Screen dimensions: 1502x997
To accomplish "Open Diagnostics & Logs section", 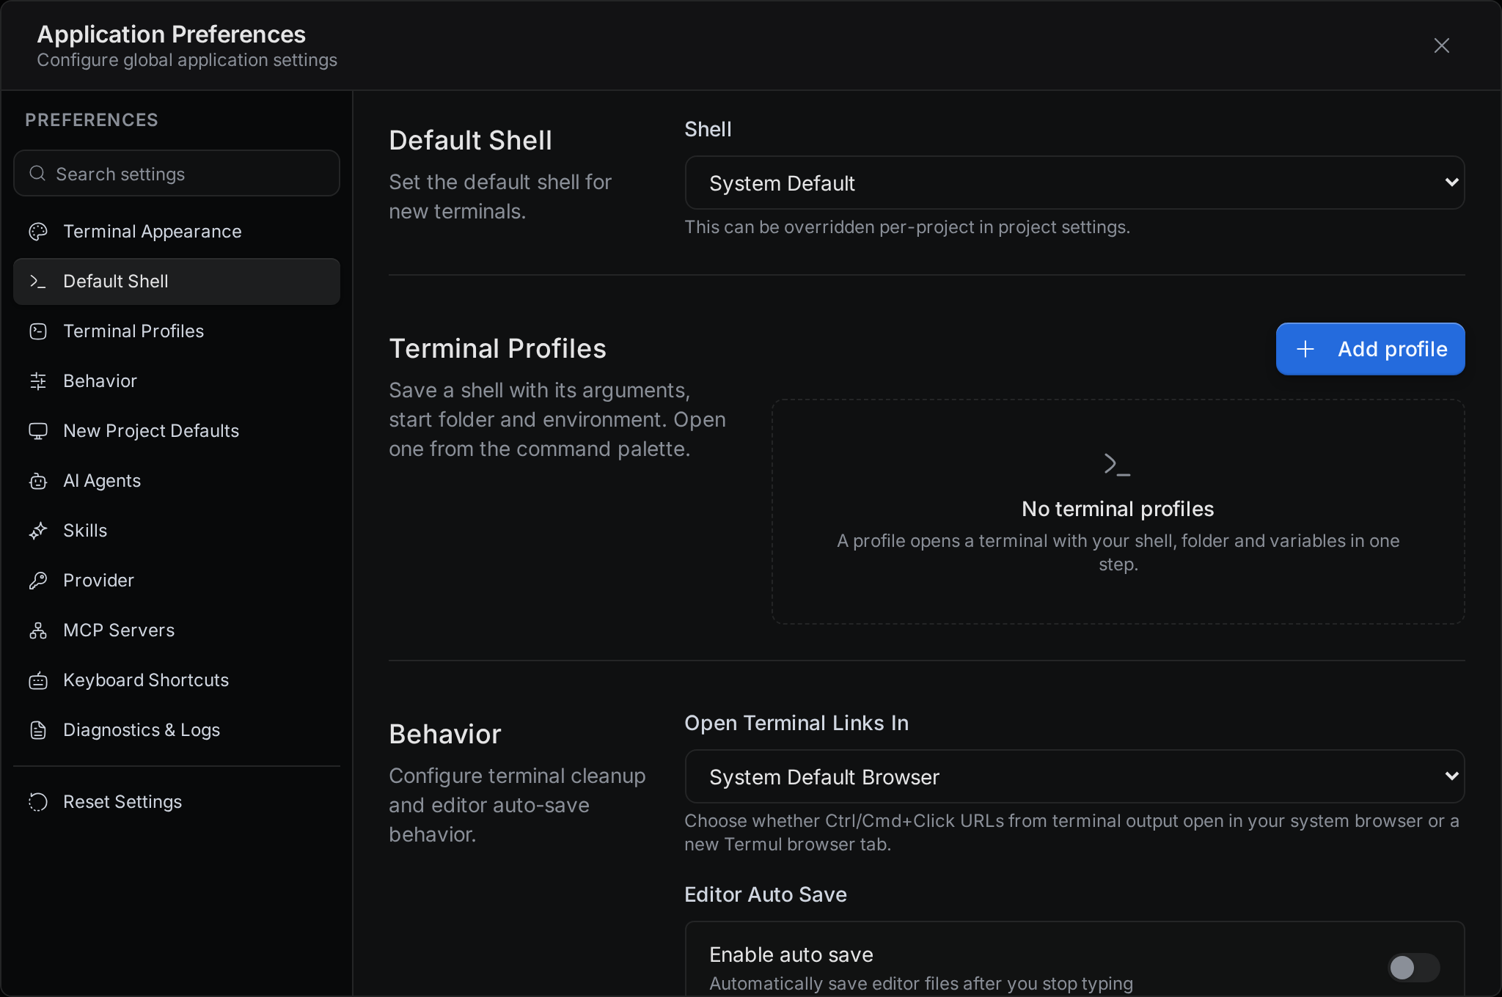I will pos(177,730).
